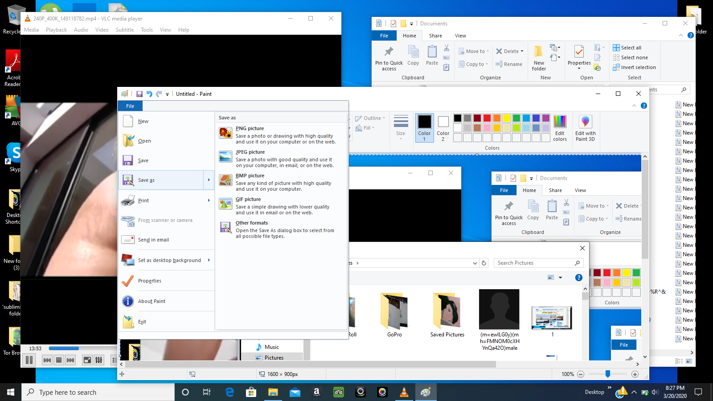Open Paint Help question mark icon
The image size is (713, 401).
(x=643, y=106)
